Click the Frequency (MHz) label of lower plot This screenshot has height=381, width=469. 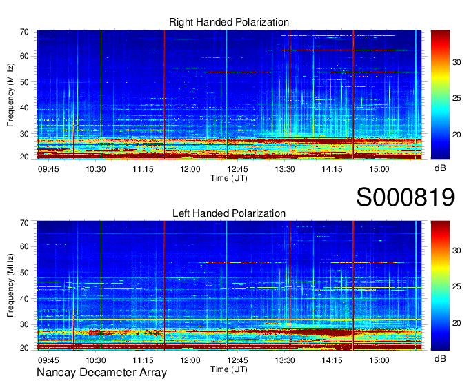tap(10, 286)
